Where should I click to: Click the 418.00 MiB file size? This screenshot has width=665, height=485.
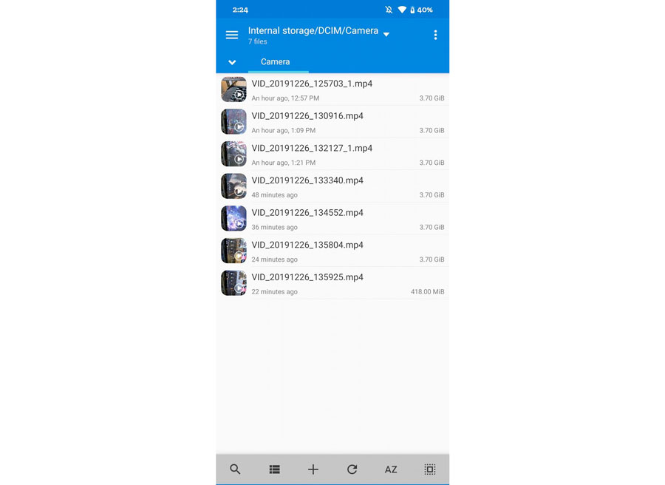(x=428, y=291)
